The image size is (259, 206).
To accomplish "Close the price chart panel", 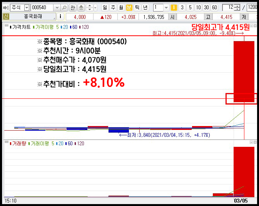I will point(255,26).
